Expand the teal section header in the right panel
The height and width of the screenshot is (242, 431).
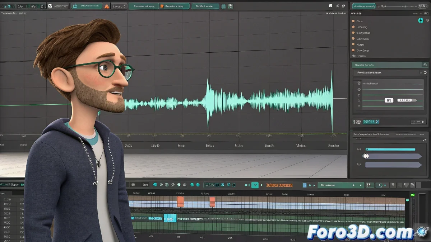(390, 65)
